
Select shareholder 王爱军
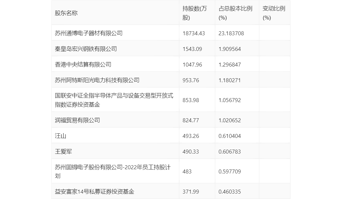63,151
